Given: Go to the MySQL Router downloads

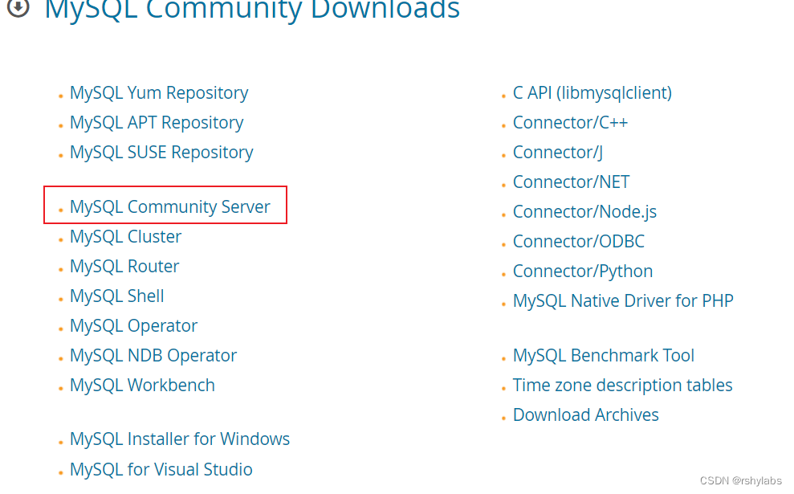Looking at the screenshot, I should 124,267.
